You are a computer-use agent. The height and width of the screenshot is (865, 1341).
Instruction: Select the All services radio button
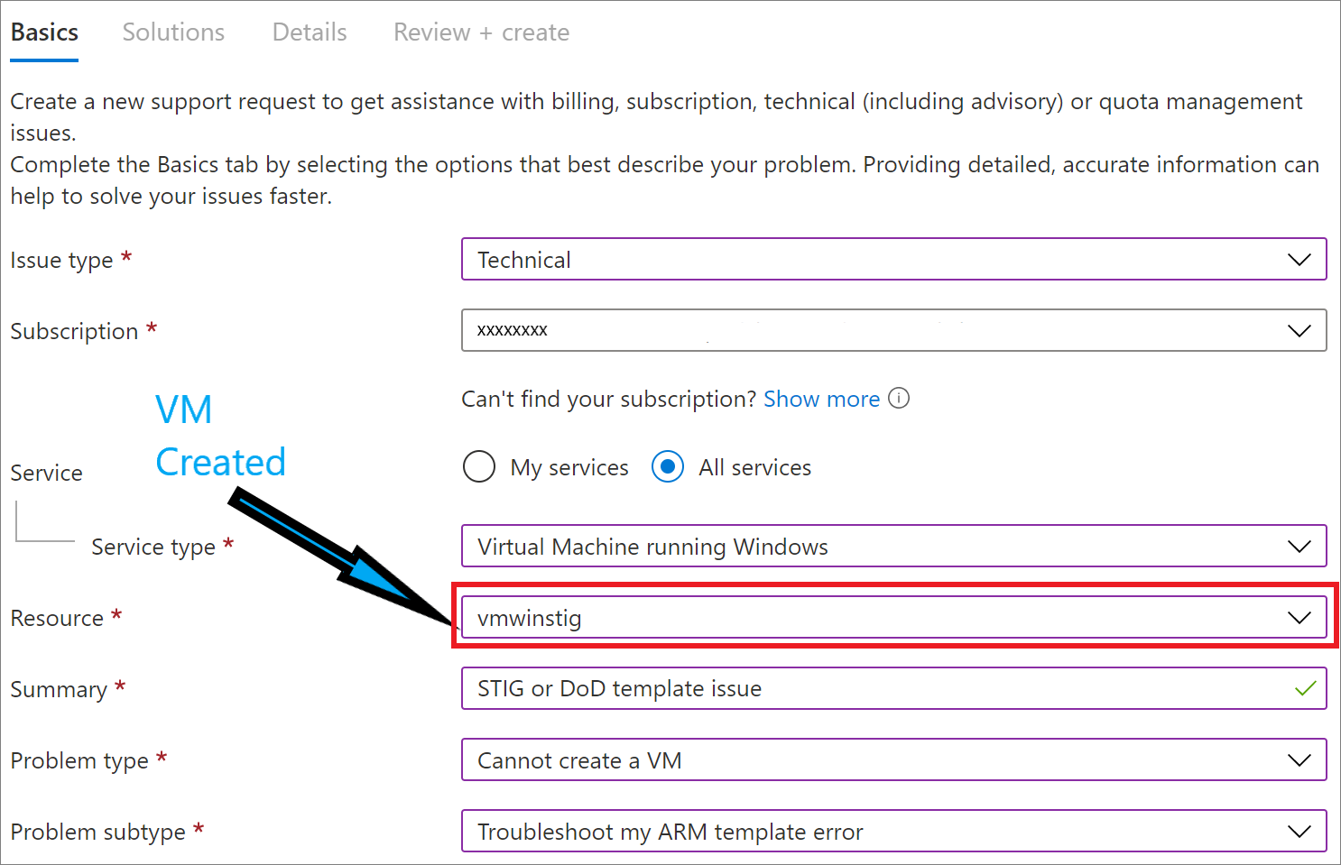tap(668, 467)
